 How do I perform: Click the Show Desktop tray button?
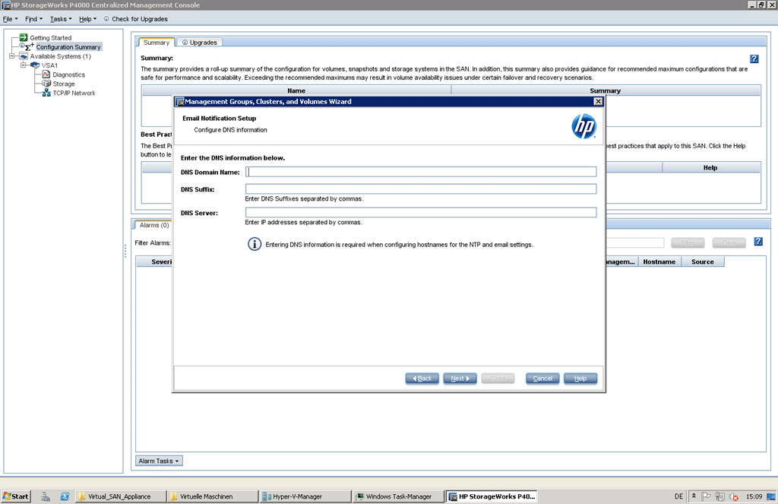771,496
